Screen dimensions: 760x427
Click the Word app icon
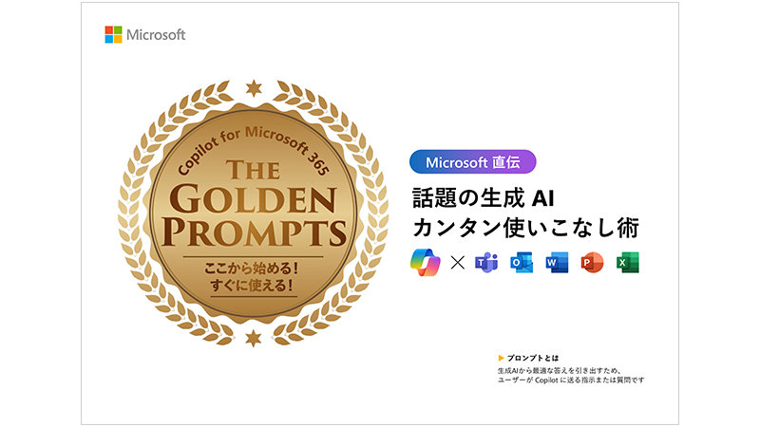pyautogui.click(x=557, y=262)
